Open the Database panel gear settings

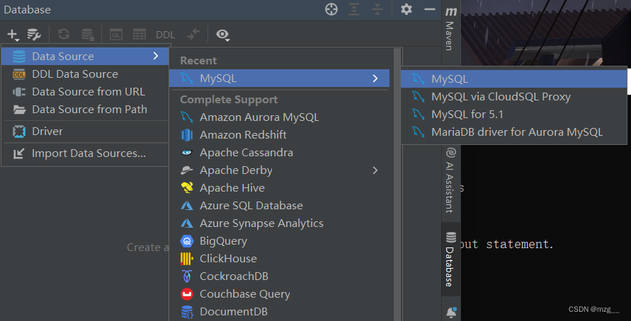pyautogui.click(x=407, y=9)
